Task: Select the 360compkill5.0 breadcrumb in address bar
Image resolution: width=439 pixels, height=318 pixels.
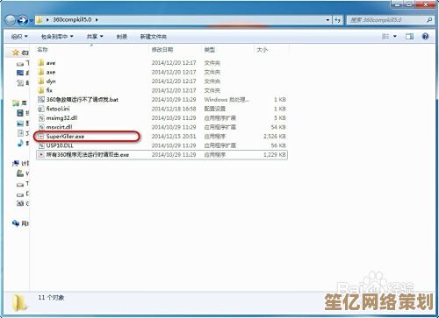Action: (x=72, y=20)
